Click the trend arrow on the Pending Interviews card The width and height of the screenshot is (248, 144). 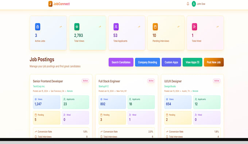[178, 27]
